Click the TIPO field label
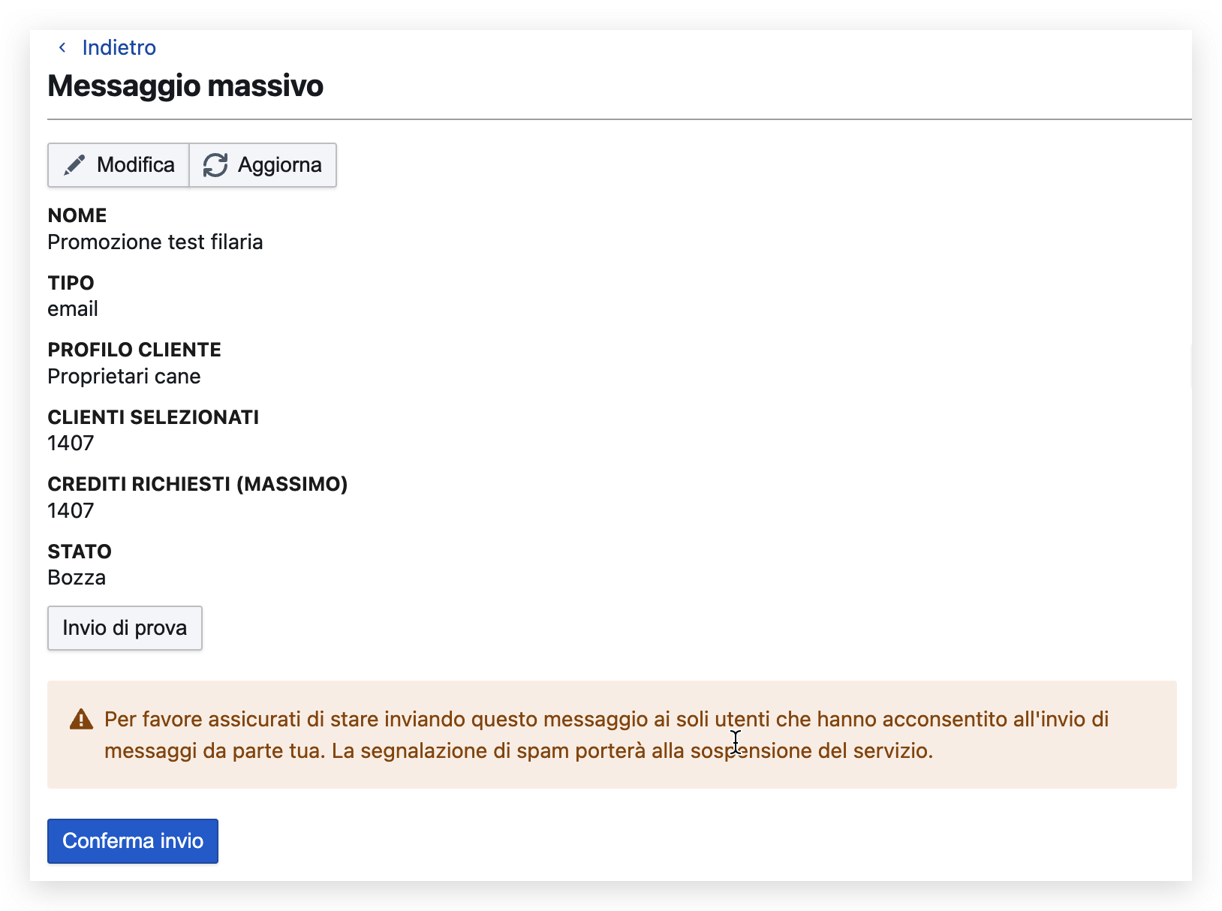 click(x=71, y=283)
